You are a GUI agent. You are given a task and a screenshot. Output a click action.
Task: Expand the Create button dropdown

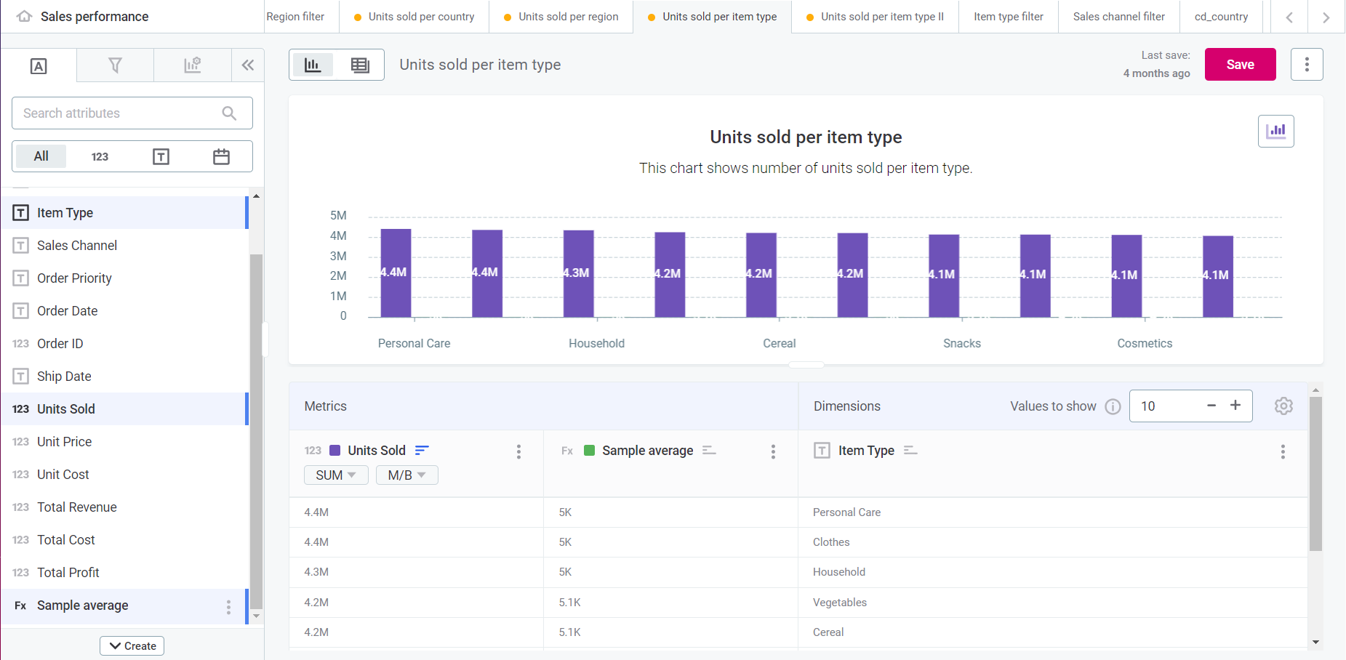point(132,645)
